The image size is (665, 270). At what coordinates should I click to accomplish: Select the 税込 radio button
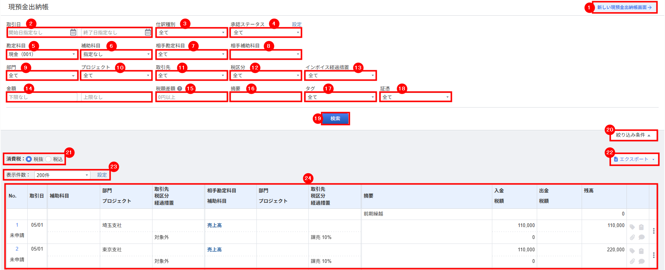pos(48,159)
